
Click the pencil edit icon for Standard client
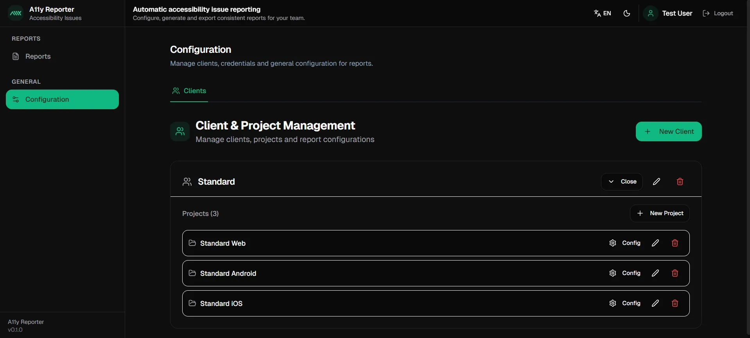pos(657,182)
